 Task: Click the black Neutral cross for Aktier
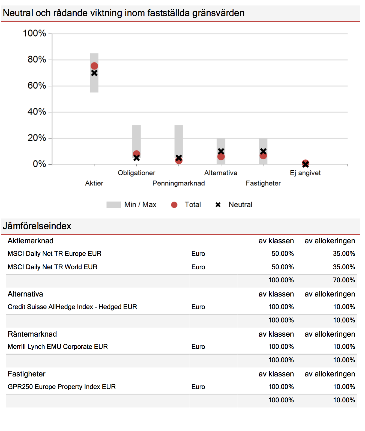click(94, 73)
